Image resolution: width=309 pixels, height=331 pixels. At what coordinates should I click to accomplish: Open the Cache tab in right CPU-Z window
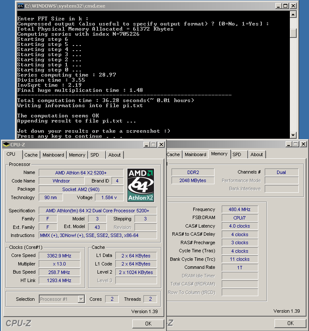click(174, 154)
